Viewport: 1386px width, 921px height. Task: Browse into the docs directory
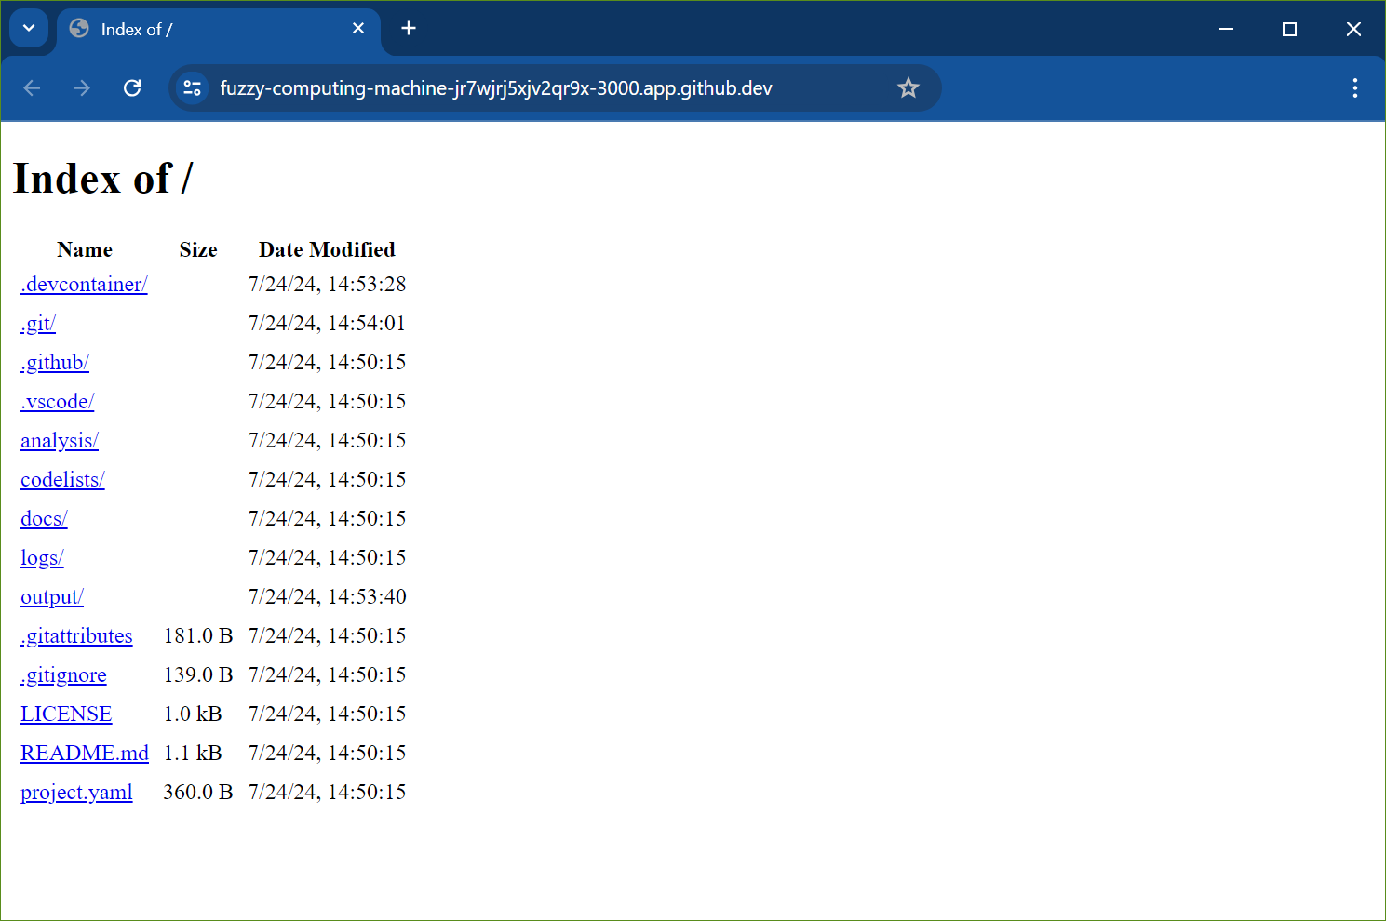pos(43,518)
